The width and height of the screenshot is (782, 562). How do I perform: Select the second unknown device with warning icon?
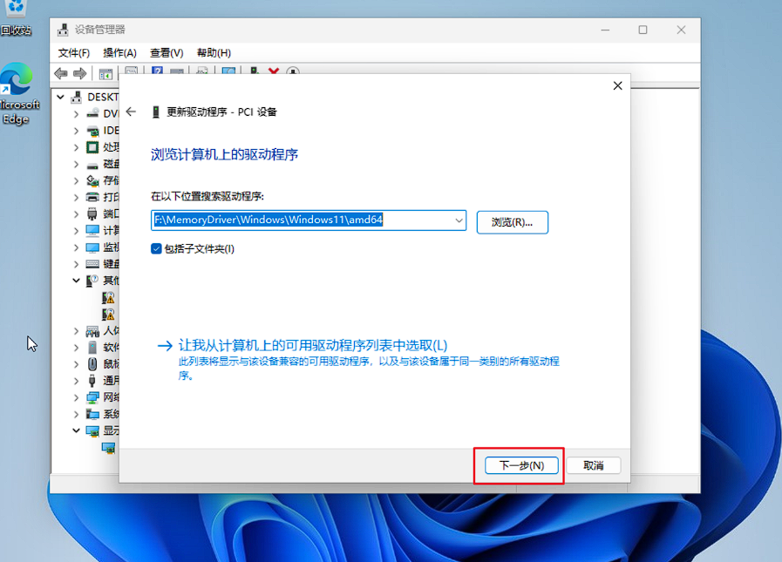click(x=108, y=315)
